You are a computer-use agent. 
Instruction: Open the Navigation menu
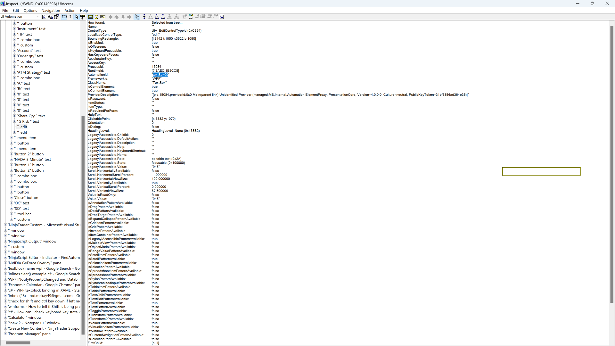51,11
